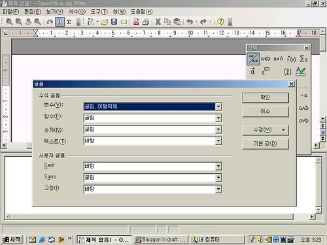Click the 기본 값(D) button
Image resolution: width=327 pixels, height=245 pixels.
pyautogui.click(x=266, y=144)
